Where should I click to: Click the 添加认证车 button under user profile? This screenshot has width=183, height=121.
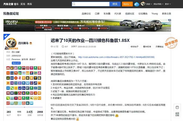point(16,63)
